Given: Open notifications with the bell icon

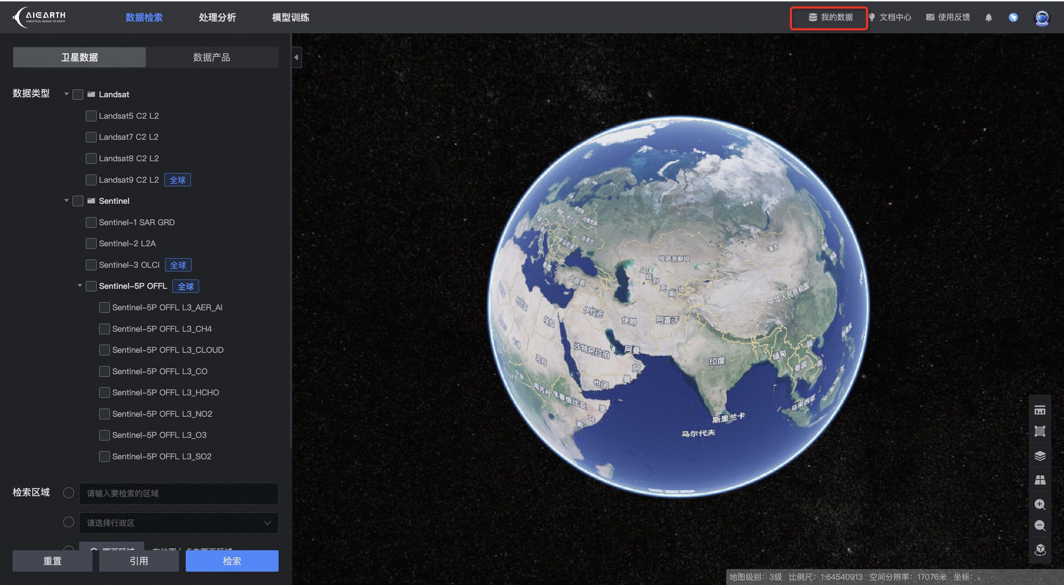Looking at the screenshot, I should click(989, 17).
